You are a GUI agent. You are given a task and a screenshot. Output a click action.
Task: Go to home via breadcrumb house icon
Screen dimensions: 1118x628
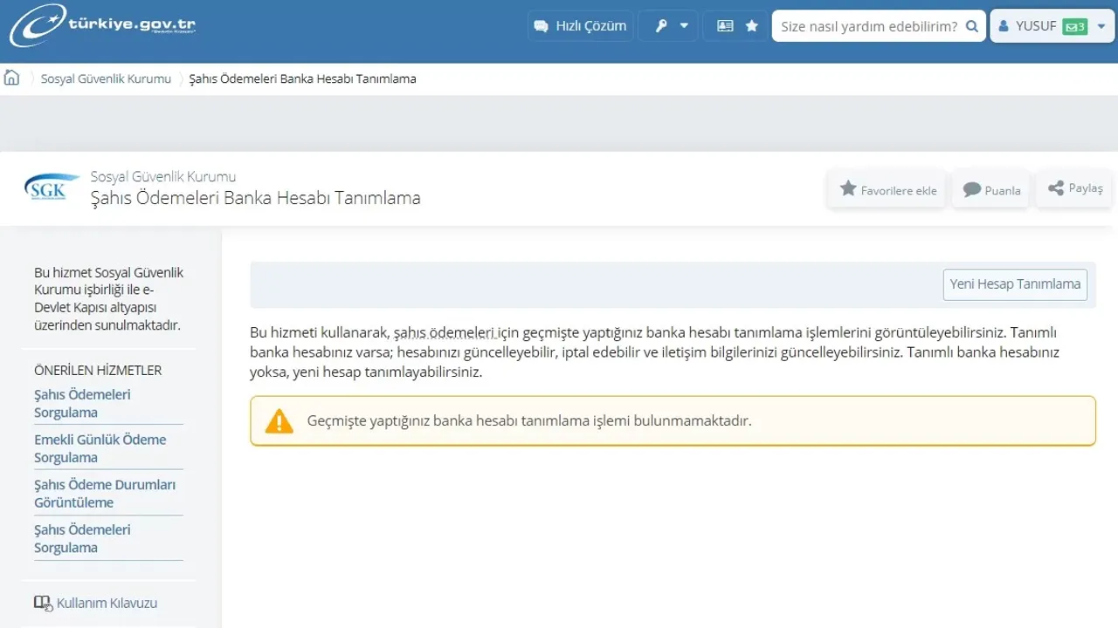click(x=11, y=78)
